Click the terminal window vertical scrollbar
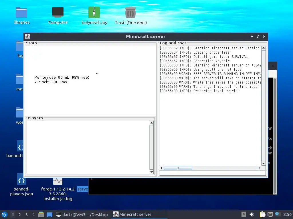Screen dimensions: 293x219 click(274, 136)
